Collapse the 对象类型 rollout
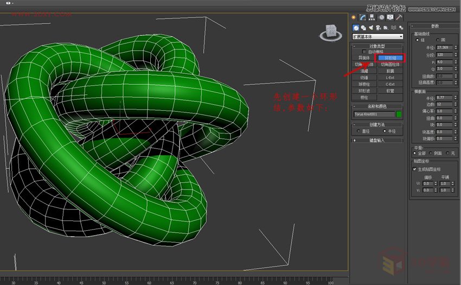Screen dimensions: 461x285 coord(377,46)
